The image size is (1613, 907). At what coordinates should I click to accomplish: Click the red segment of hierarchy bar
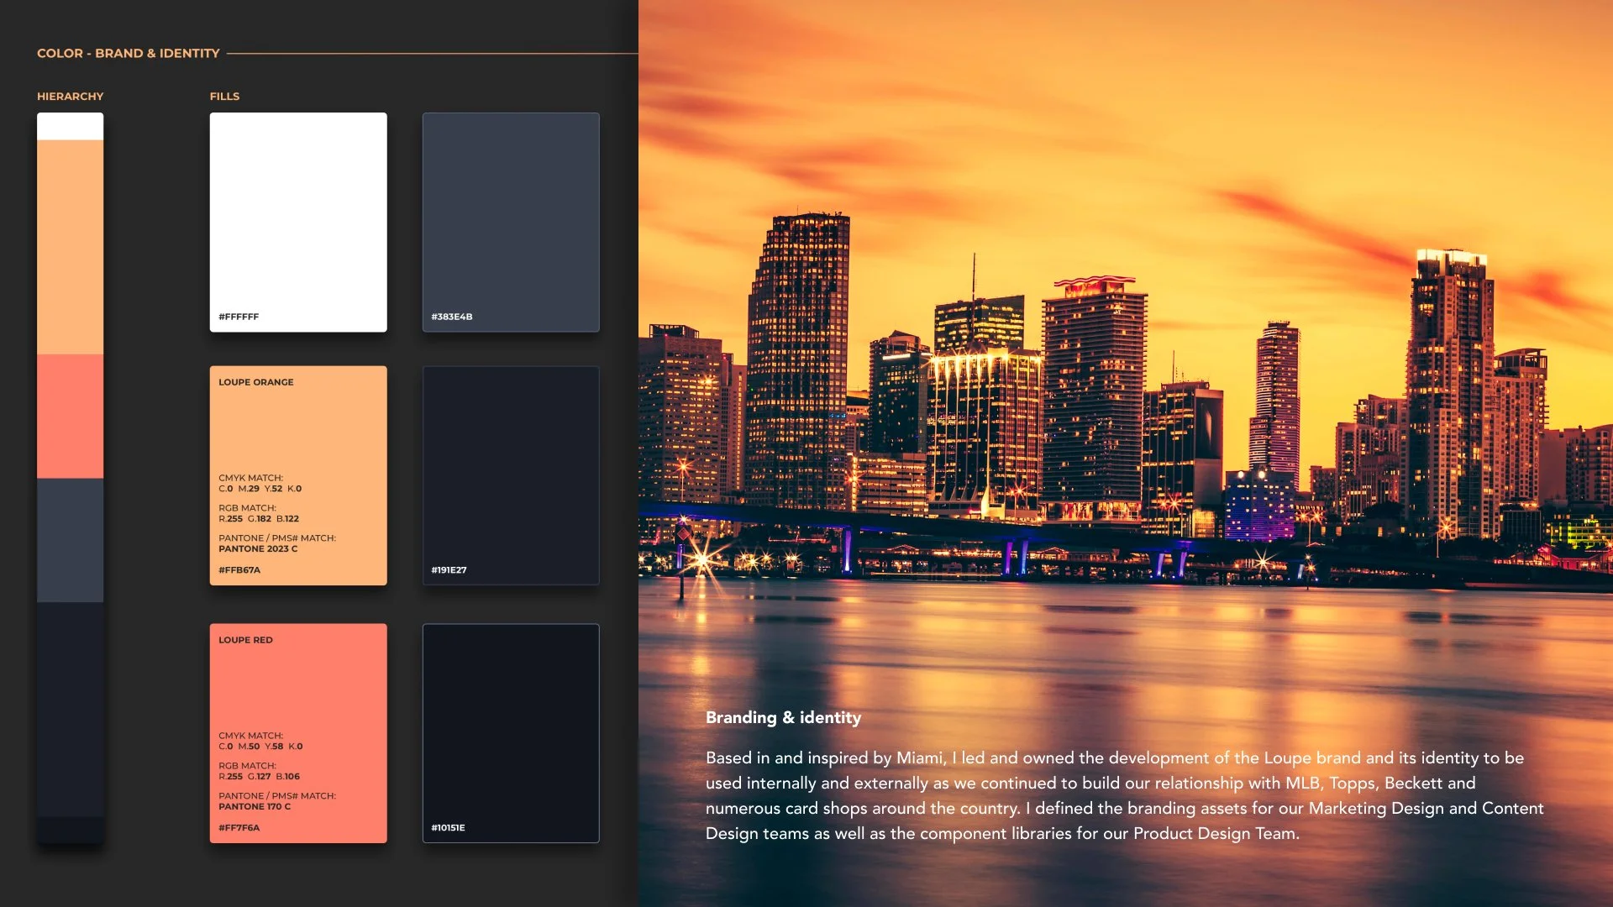(x=70, y=416)
